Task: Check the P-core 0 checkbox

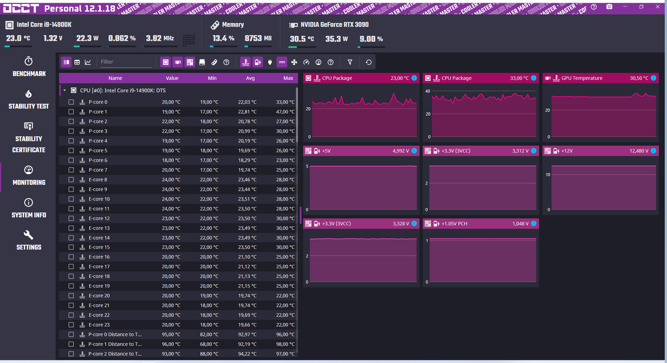Action: click(x=71, y=102)
